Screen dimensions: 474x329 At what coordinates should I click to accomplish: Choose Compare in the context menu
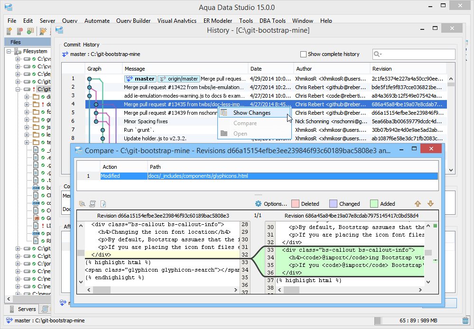[254, 123]
